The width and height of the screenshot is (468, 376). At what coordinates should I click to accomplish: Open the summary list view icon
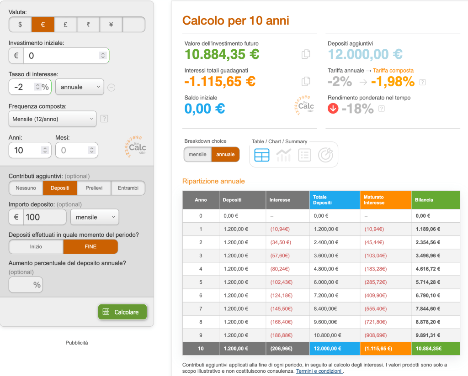coord(304,155)
